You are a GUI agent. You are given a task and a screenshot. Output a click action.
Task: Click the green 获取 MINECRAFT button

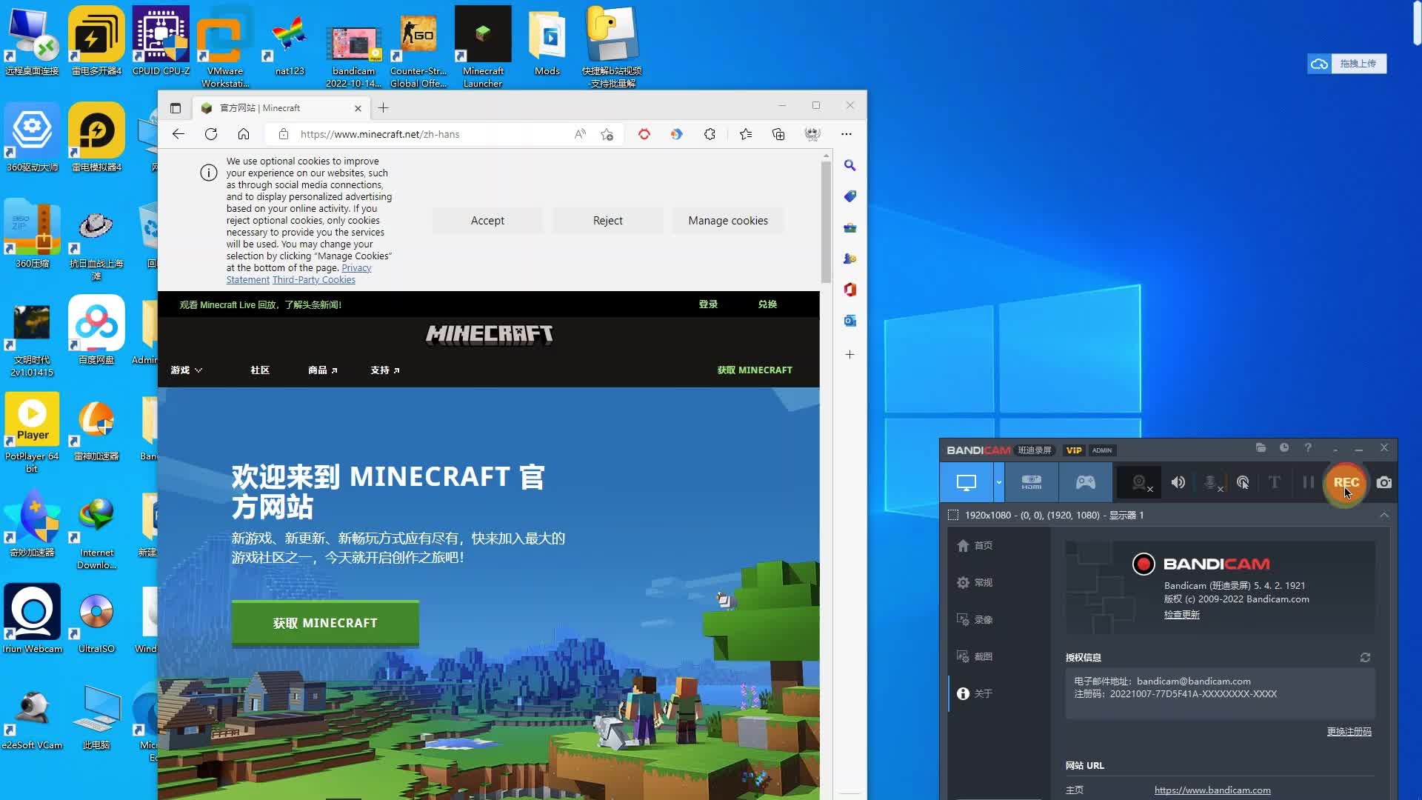point(325,623)
